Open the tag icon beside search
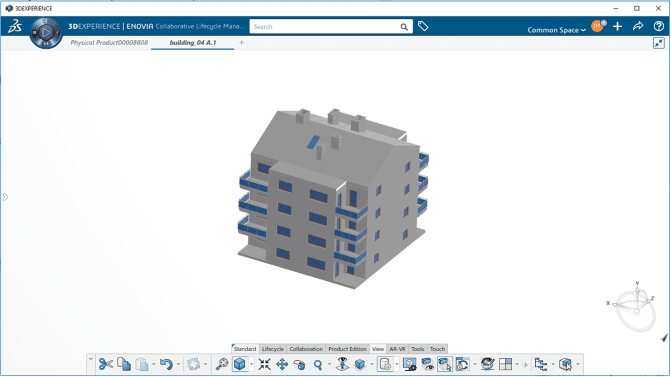Viewport: 671px width, 377px height. click(x=423, y=26)
